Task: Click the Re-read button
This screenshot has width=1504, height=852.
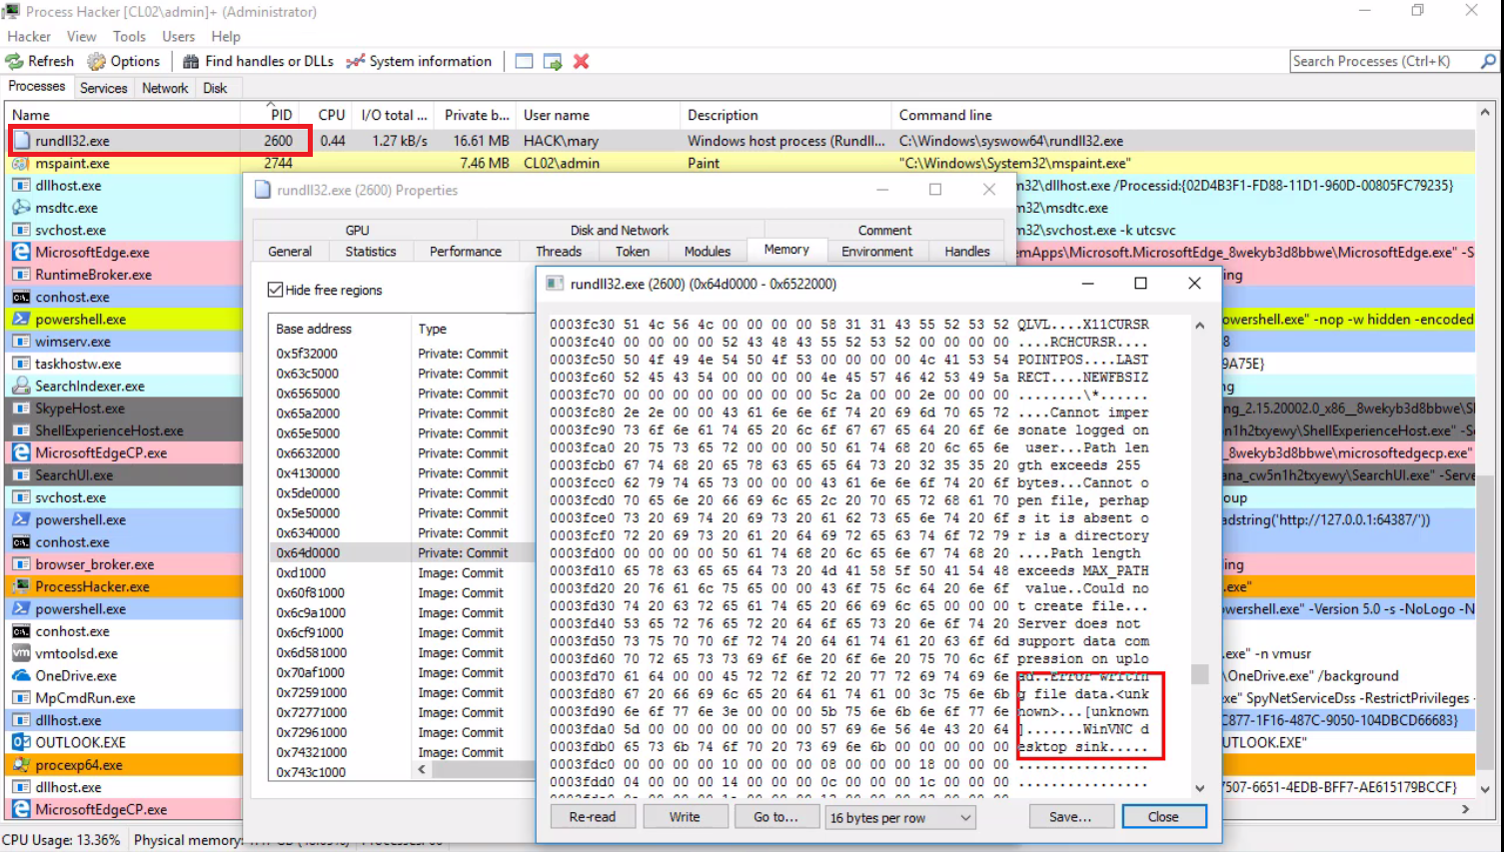Action: 593,817
